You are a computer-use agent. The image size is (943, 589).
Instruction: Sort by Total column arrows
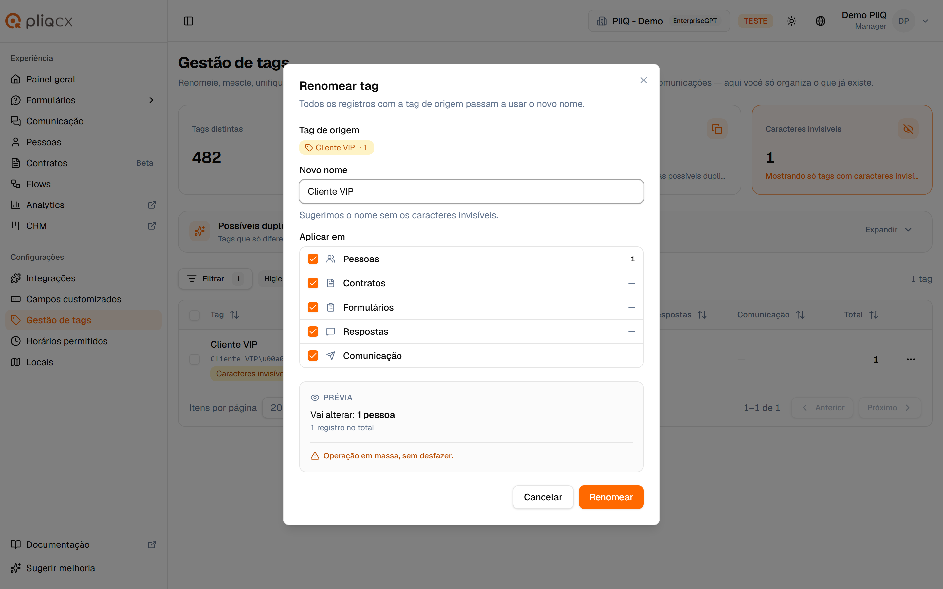tap(874, 315)
